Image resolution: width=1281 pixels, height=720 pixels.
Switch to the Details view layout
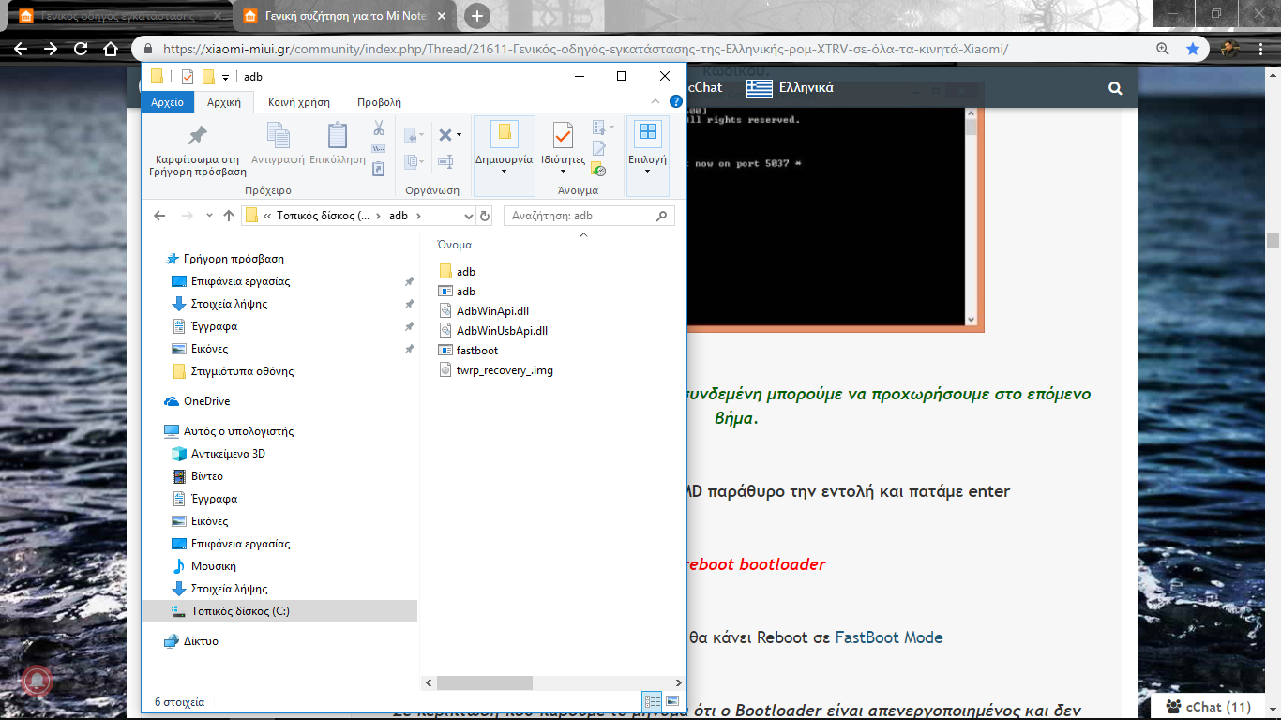(x=652, y=701)
